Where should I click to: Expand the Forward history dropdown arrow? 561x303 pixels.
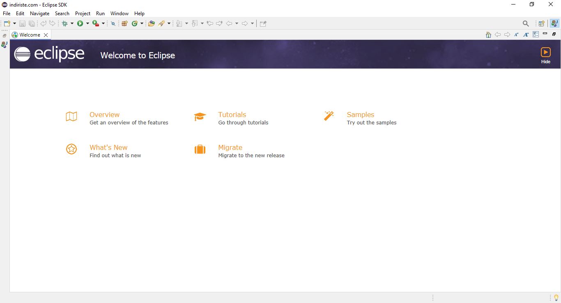point(252,24)
